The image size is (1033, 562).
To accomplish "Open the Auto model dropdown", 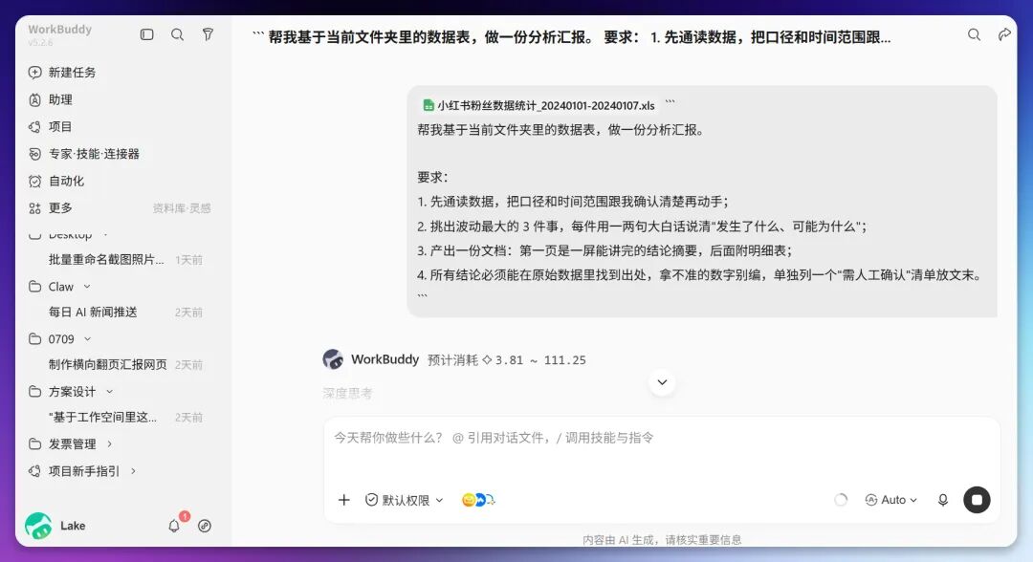I will [891, 500].
